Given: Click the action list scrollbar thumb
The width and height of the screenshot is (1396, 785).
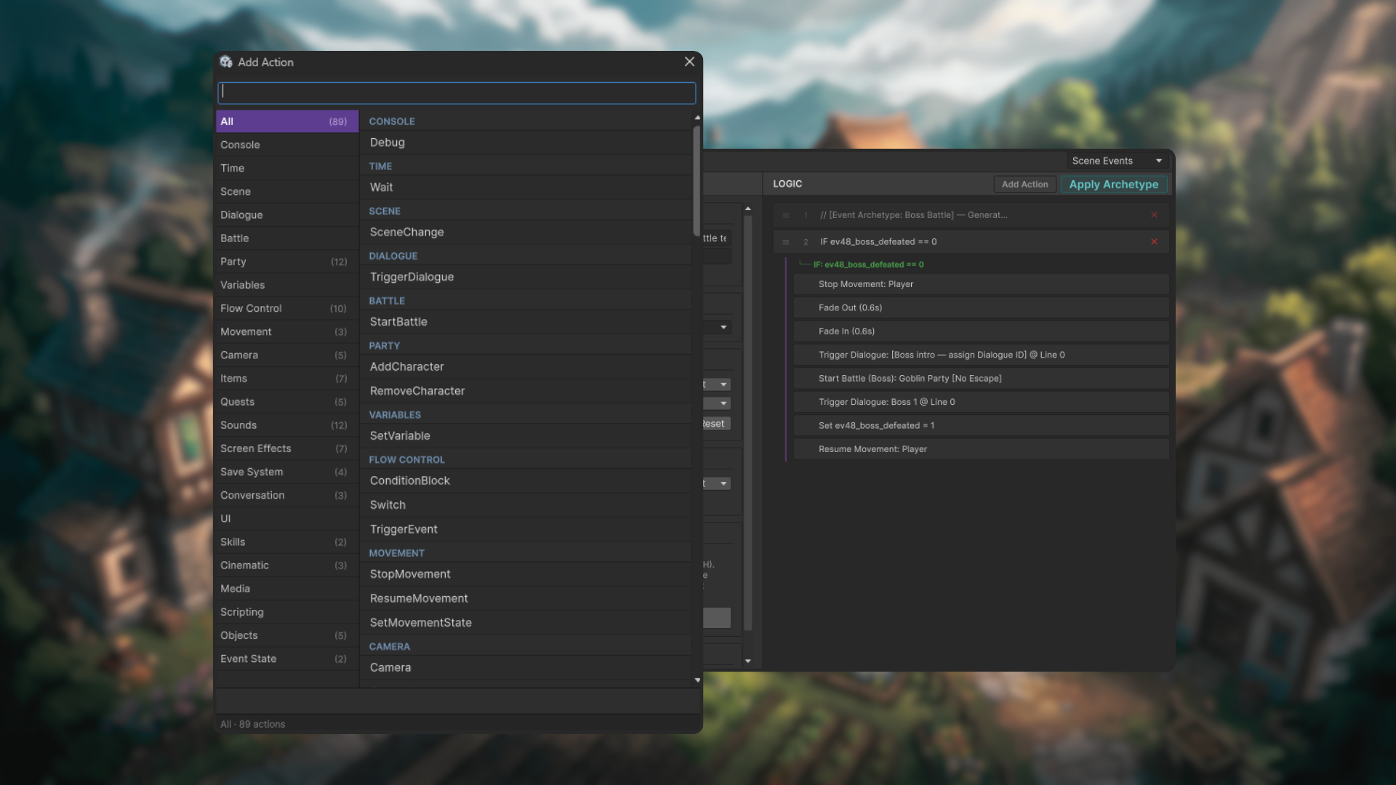Looking at the screenshot, I should (x=697, y=180).
